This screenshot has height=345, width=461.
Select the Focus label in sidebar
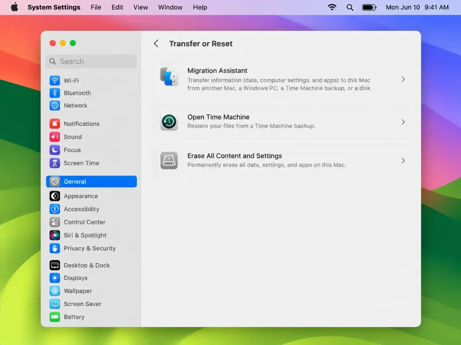point(72,150)
